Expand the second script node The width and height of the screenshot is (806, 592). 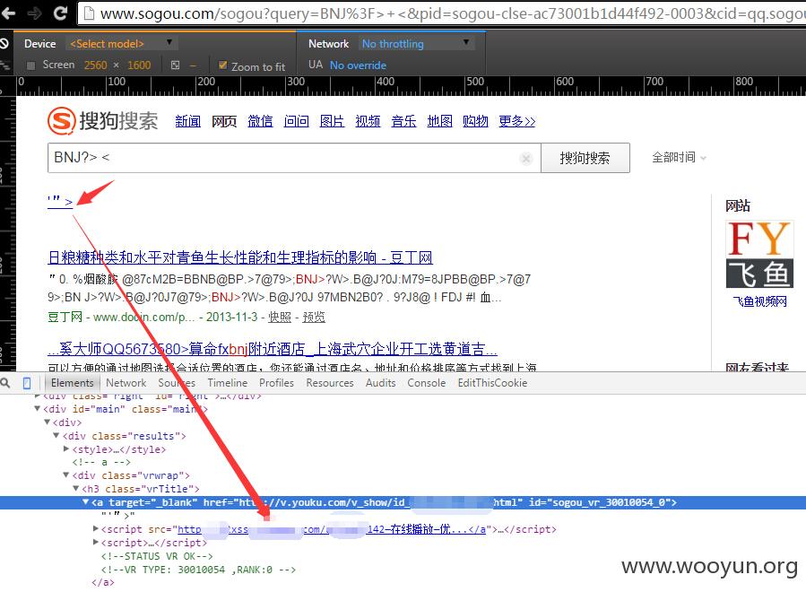[95, 542]
